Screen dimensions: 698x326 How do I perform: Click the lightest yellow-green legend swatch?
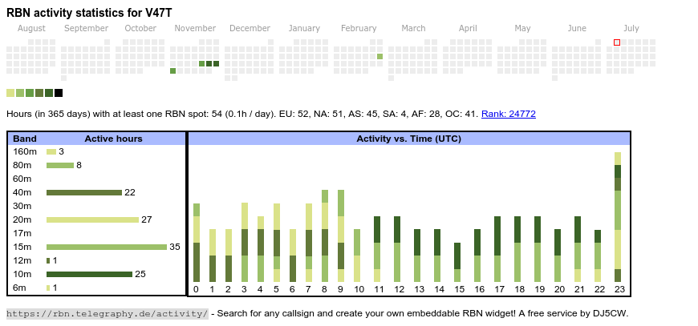click(x=10, y=93)
